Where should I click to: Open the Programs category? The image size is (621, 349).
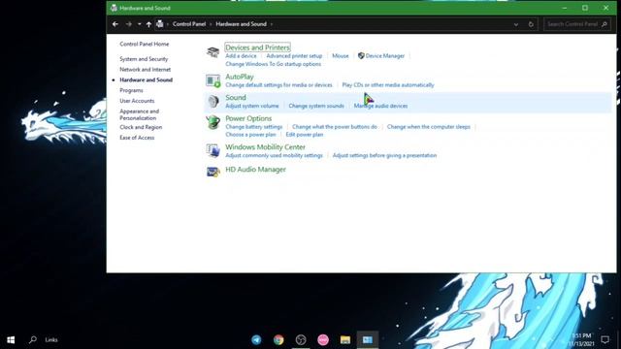tap(131, 90)
